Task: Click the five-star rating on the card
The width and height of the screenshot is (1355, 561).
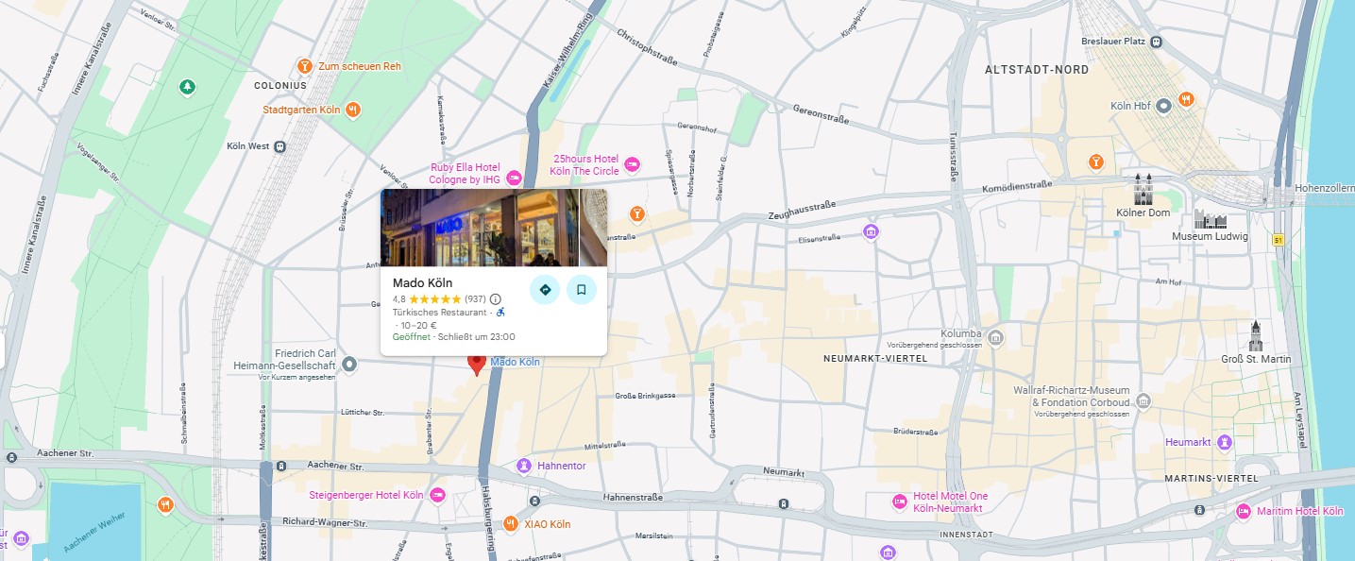Action: (435, 299)
